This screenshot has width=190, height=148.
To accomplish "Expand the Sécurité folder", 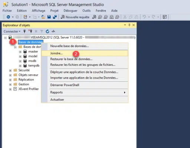I will 10,71.
